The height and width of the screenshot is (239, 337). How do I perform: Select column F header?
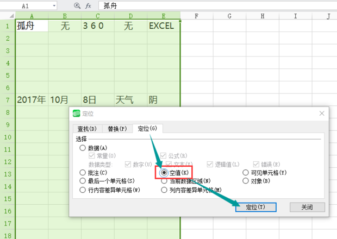click(196, 16)
